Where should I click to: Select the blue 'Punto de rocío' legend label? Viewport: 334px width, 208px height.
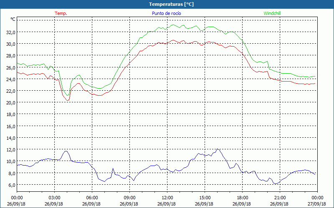[166, 13]
